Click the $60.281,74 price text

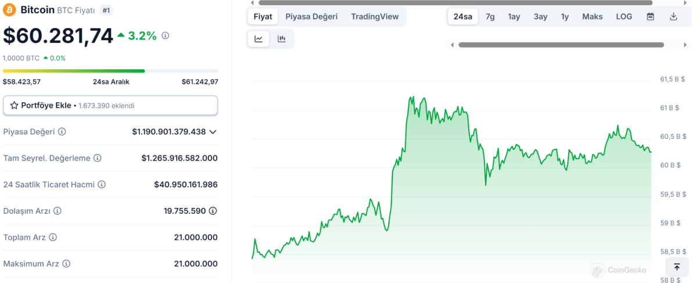tap(58, 36)
